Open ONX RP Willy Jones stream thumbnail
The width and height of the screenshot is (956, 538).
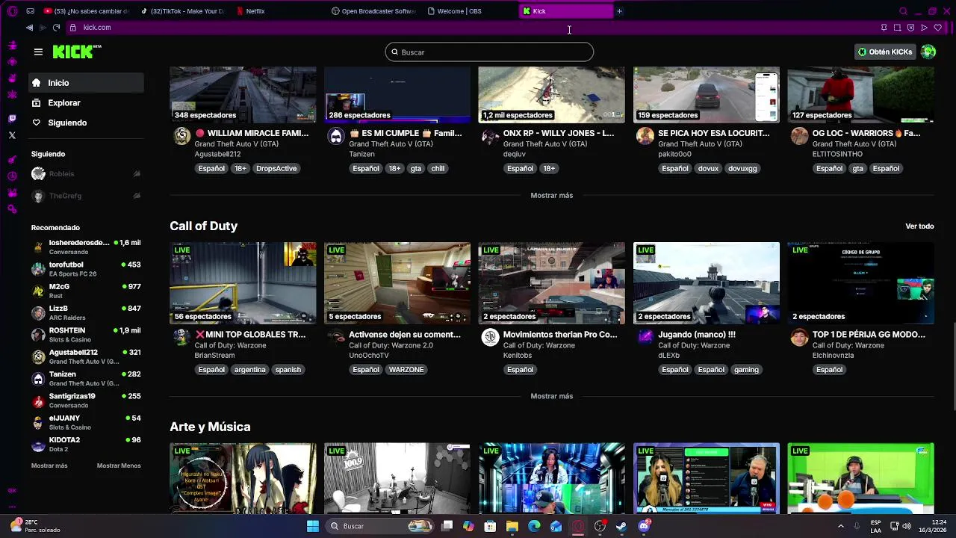coord(551,95)
